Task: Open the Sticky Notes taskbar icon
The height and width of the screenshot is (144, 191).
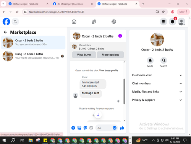Action: tap(45, 140)
